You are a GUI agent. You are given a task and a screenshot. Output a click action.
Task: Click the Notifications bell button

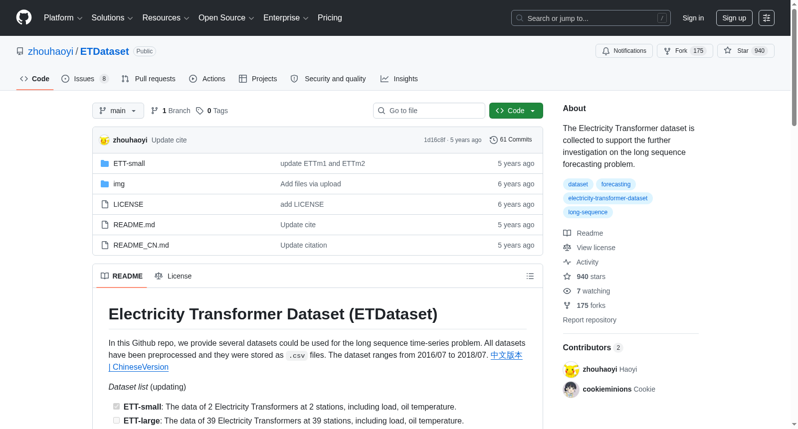624,51
